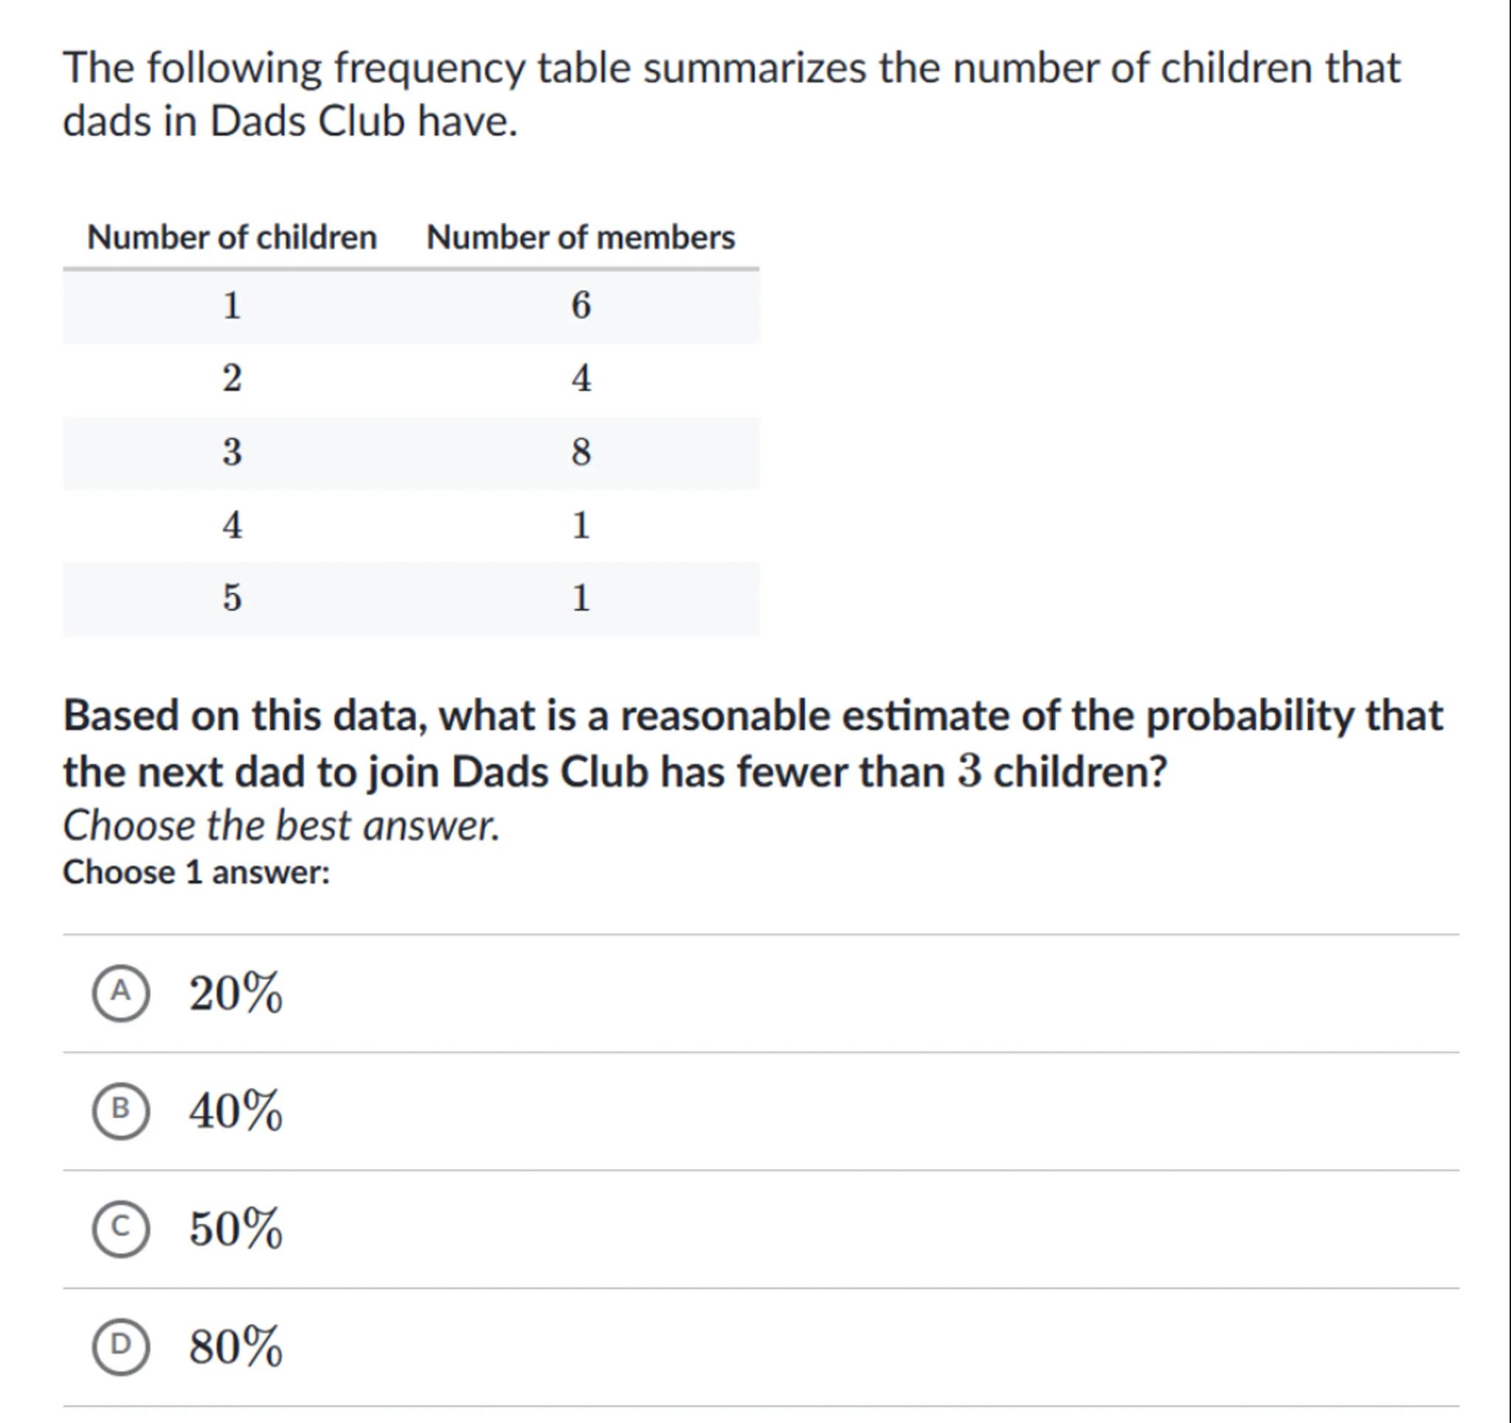Click member count for 5 children row

[x=581, y=599]
